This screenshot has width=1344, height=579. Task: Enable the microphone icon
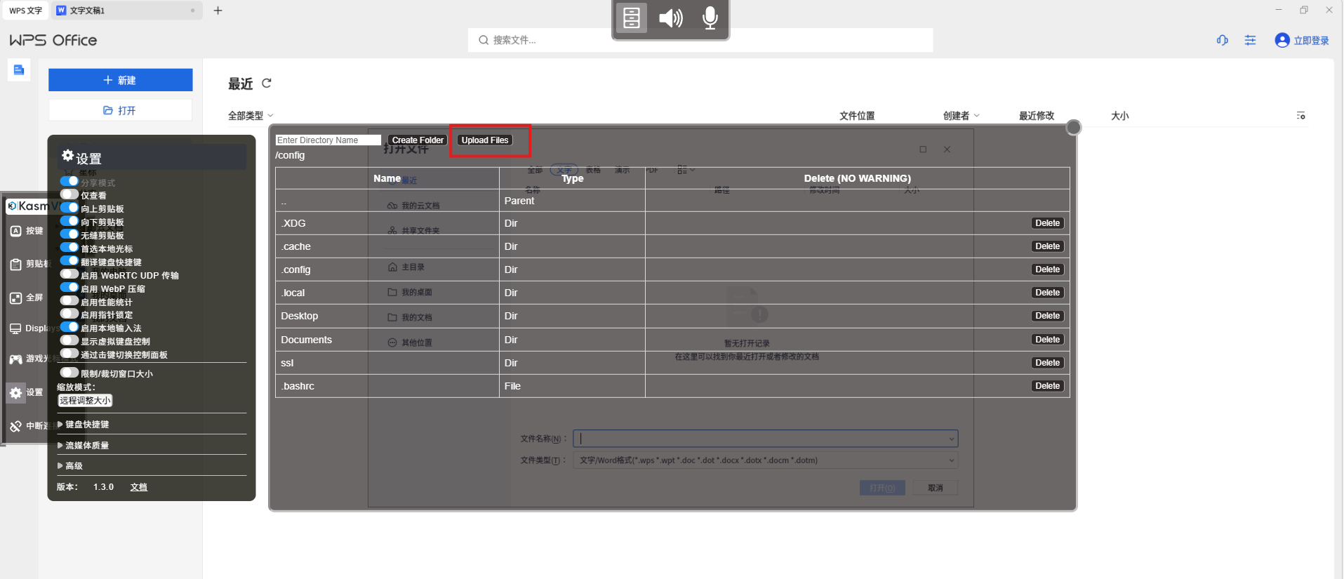tap(710, 18)
